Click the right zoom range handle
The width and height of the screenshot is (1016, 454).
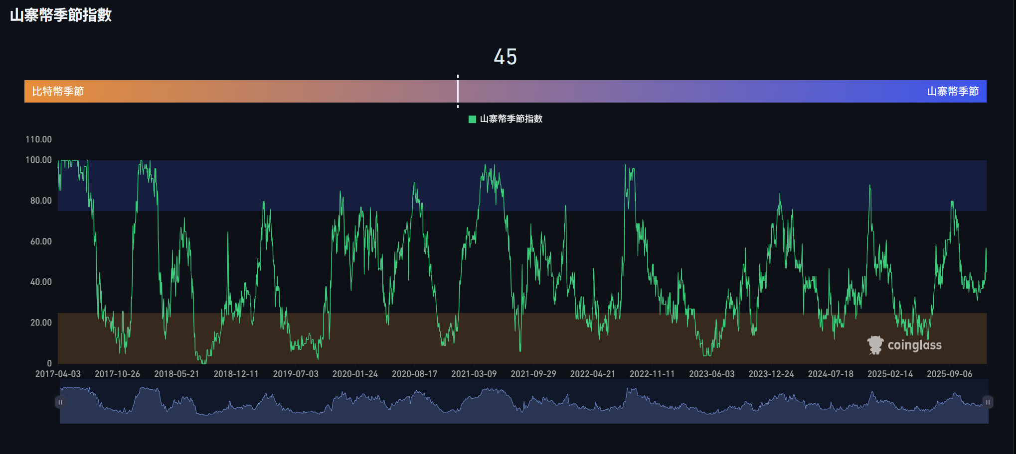(987, 402)
